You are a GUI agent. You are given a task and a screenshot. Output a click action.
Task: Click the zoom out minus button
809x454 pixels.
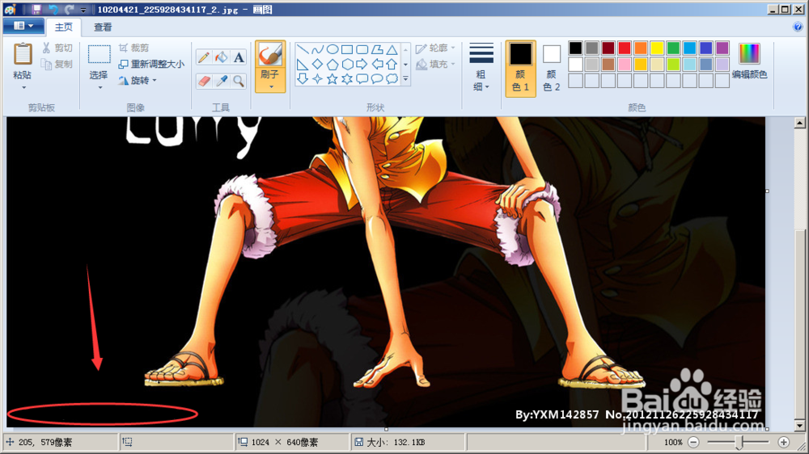click(x=693, y=442)
